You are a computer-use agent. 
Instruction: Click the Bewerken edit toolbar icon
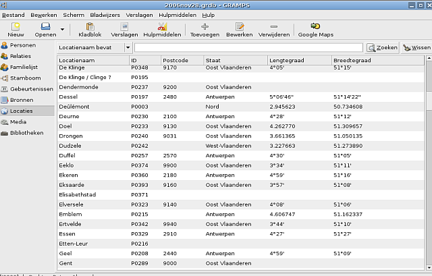pyautogui.click(x=239, y=29)
